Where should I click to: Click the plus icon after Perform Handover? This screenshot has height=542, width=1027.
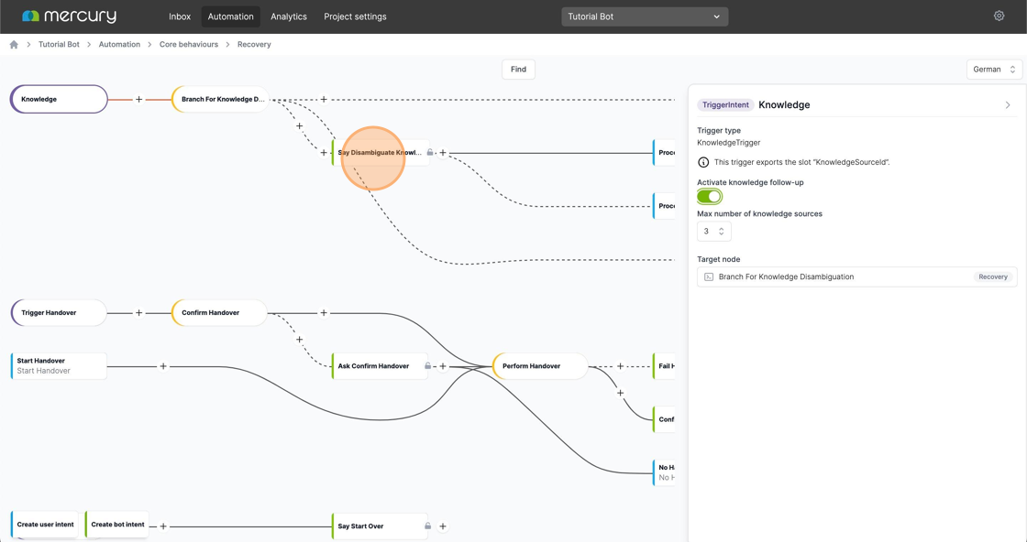(622, 366)
